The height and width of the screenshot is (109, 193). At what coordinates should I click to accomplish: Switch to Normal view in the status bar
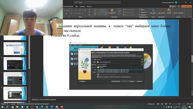(x=158, y=104)
